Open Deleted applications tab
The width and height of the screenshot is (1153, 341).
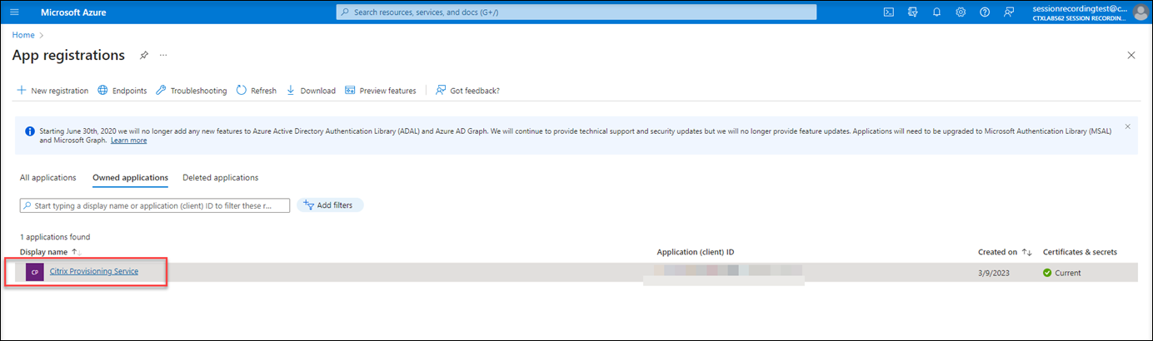click(x=221, y=177)
